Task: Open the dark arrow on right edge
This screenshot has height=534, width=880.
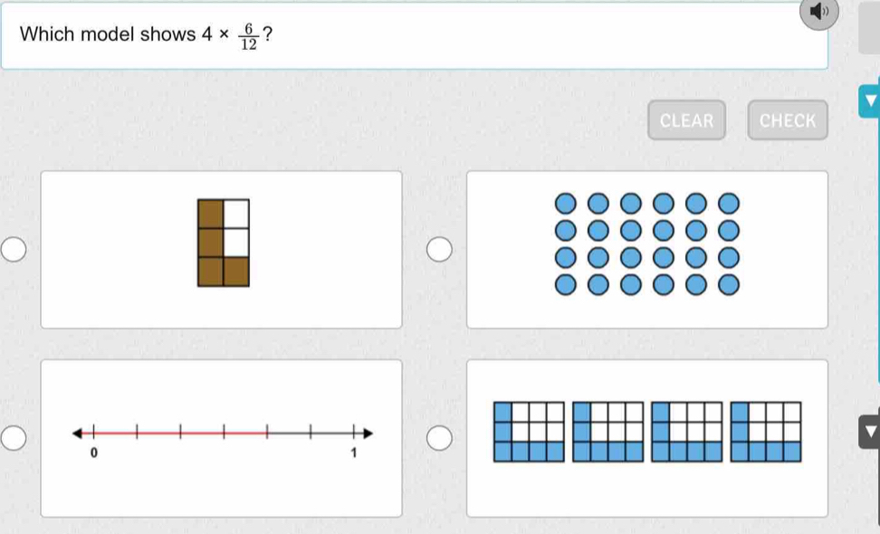Action: 869,437
